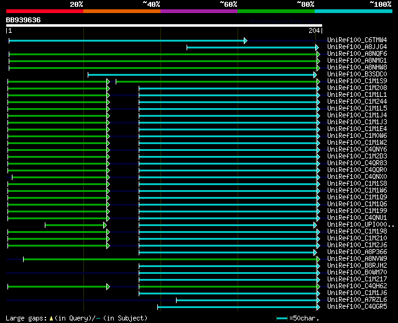
Task: Select the UniRef100_C1M1S8 label
Action: click(357, 184)
